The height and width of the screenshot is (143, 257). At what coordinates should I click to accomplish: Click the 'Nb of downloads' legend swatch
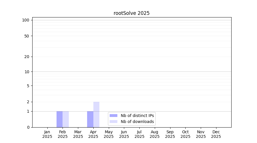[x=113, y=122]
